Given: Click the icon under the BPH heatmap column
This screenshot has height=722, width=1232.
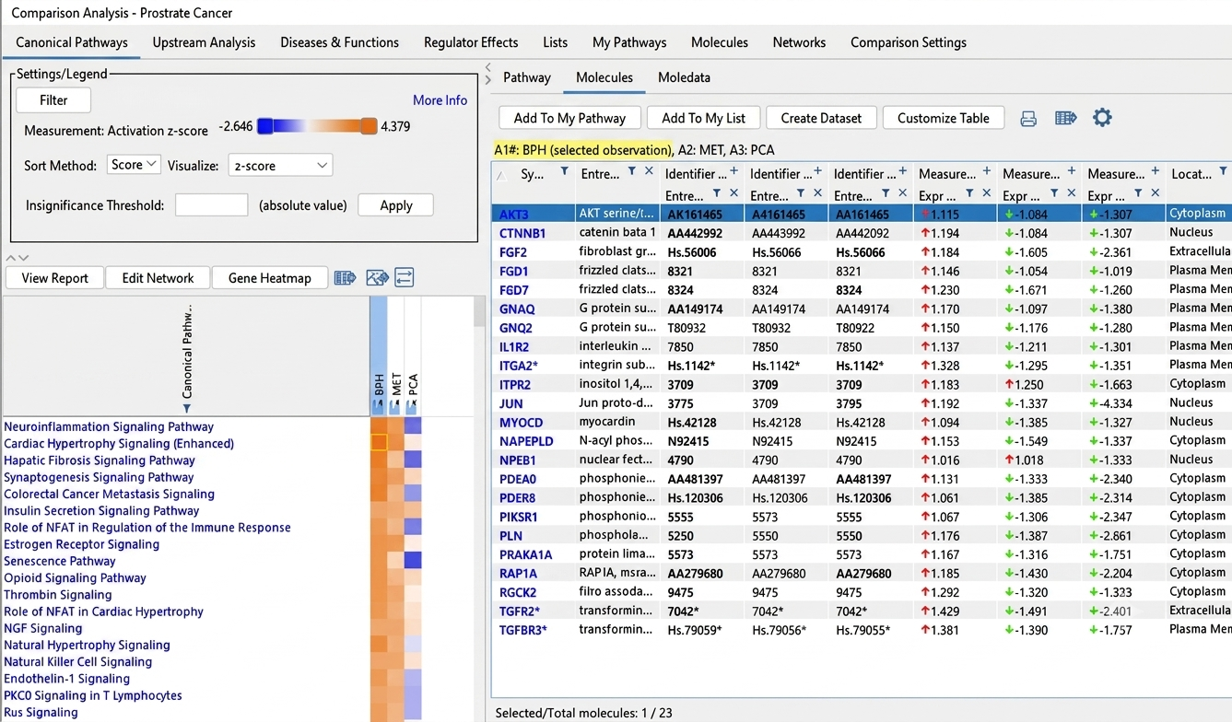Looking at the screenshot, I should coord(379,406).
